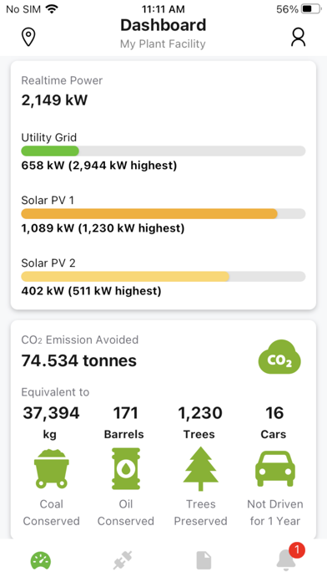Open the location pin icon
The width and height of the screenshot is (327, 582).
pos(28,37)
